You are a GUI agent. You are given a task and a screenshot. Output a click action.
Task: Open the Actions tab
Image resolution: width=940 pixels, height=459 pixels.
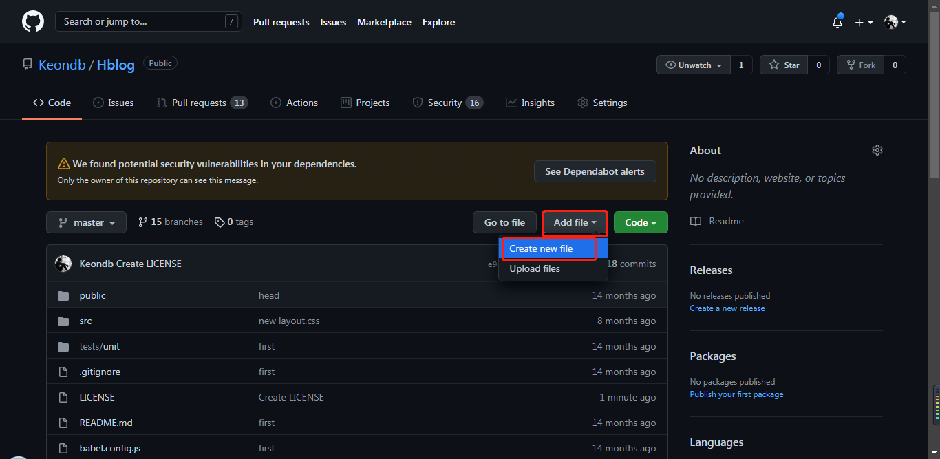click(295, 103)
